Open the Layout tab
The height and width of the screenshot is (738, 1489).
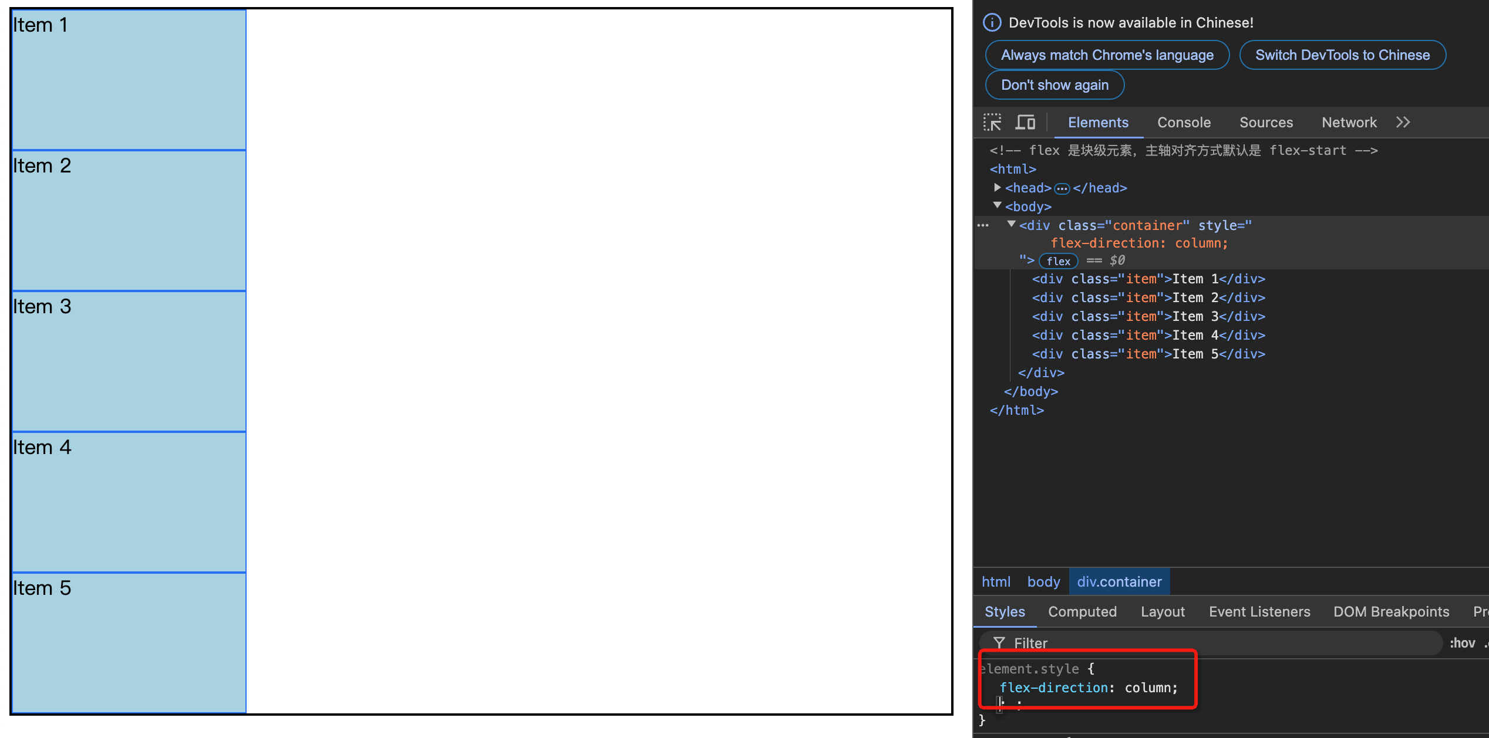coord(1163,611)
